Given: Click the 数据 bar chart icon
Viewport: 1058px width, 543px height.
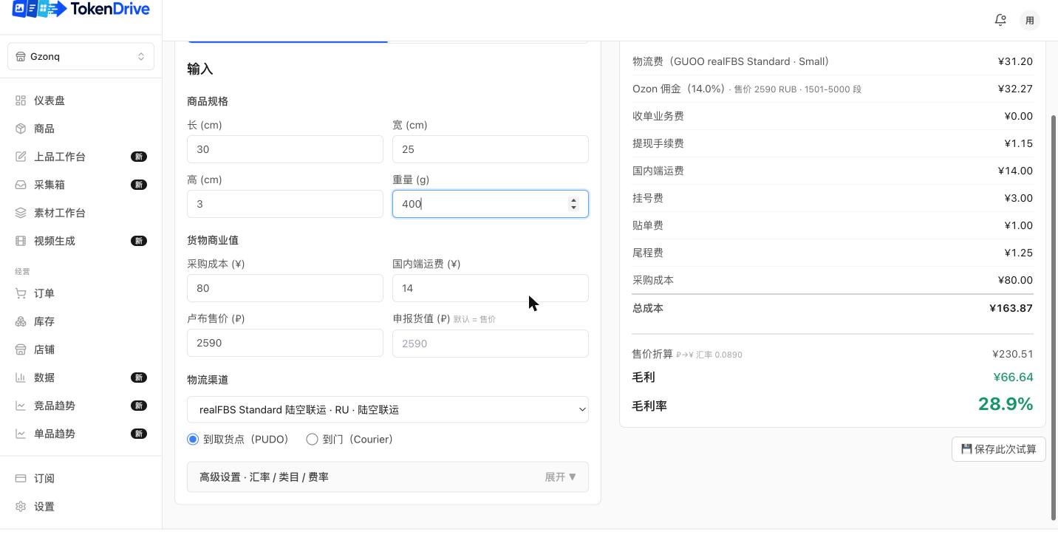Looking at the screenshot, I should click(x=21, y=378).
